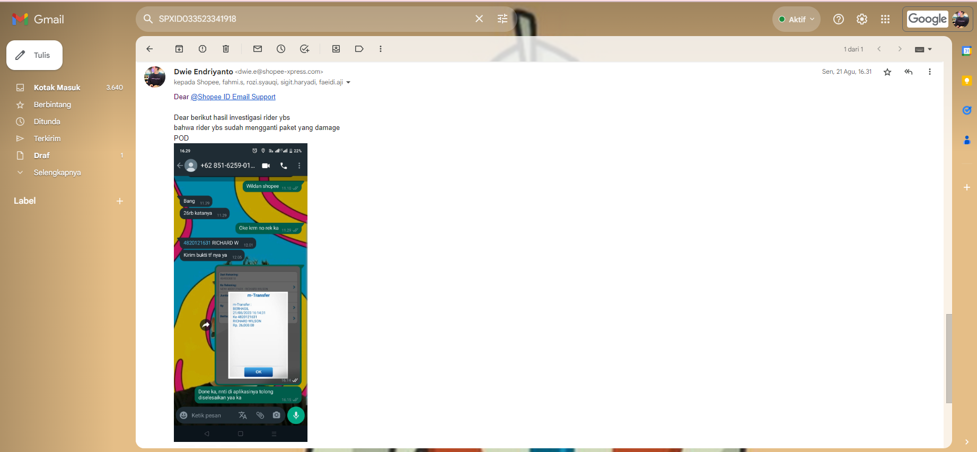Open the WhatsApp screenshot image attachment
The width and height of the screenshot is (977, 452).
point(241,292)
